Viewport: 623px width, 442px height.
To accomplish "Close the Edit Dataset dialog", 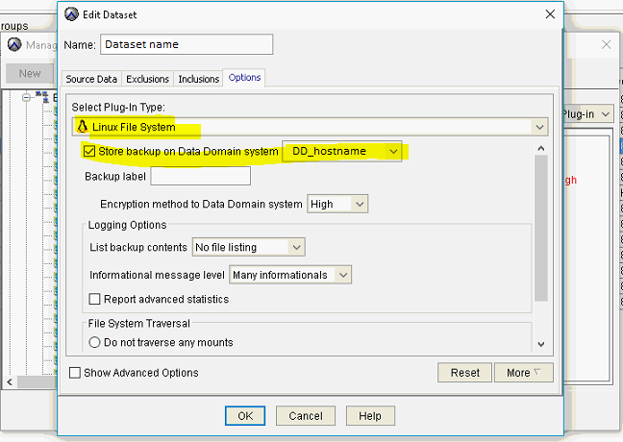I will [x=550, y=14].
